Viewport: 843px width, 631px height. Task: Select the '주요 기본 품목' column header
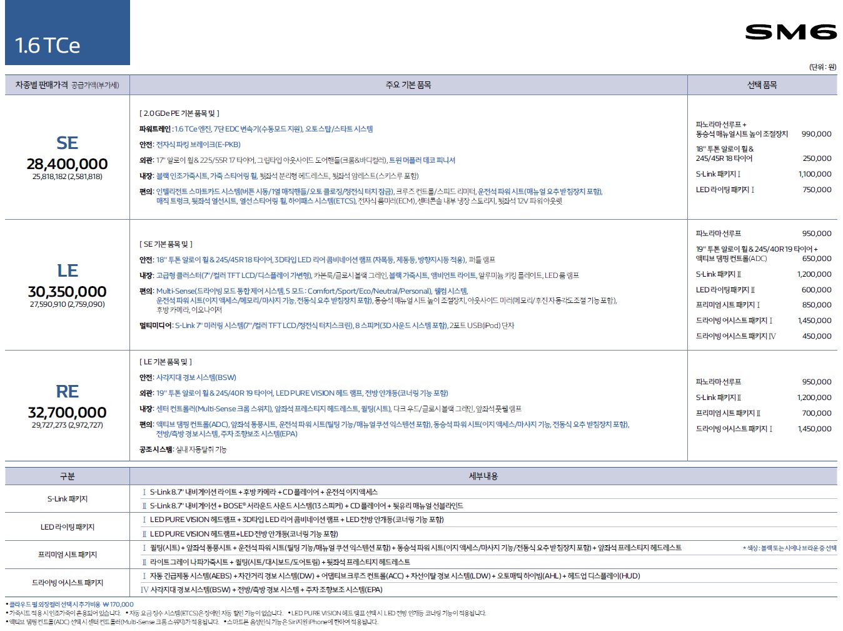(x=408, y=85)
